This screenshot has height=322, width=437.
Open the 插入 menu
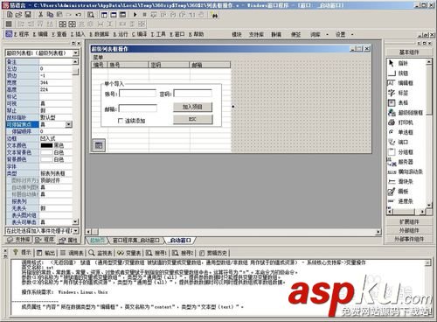click(x=78, y=34)
